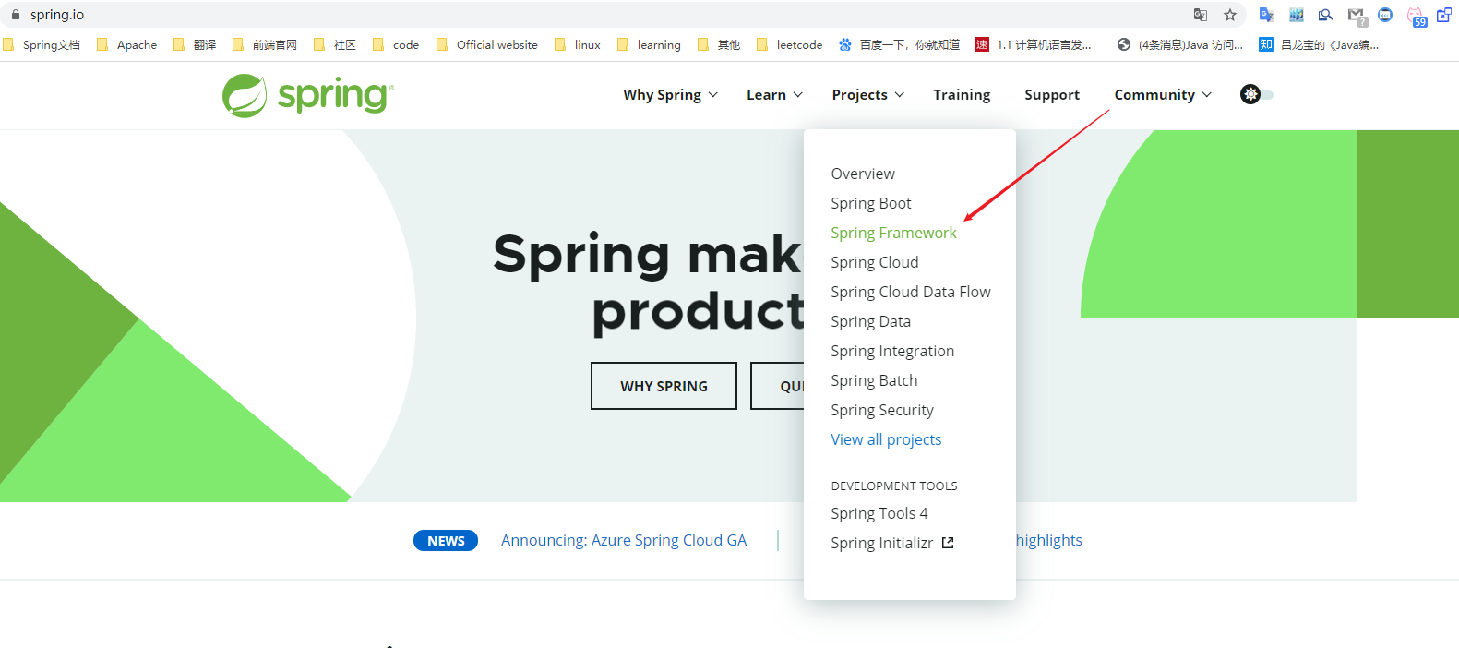Viewport: 1459px width, 648px height.
Task: Open the Gmail checker extension icon
Action: pyautogui.click(x=1356, y=16)
